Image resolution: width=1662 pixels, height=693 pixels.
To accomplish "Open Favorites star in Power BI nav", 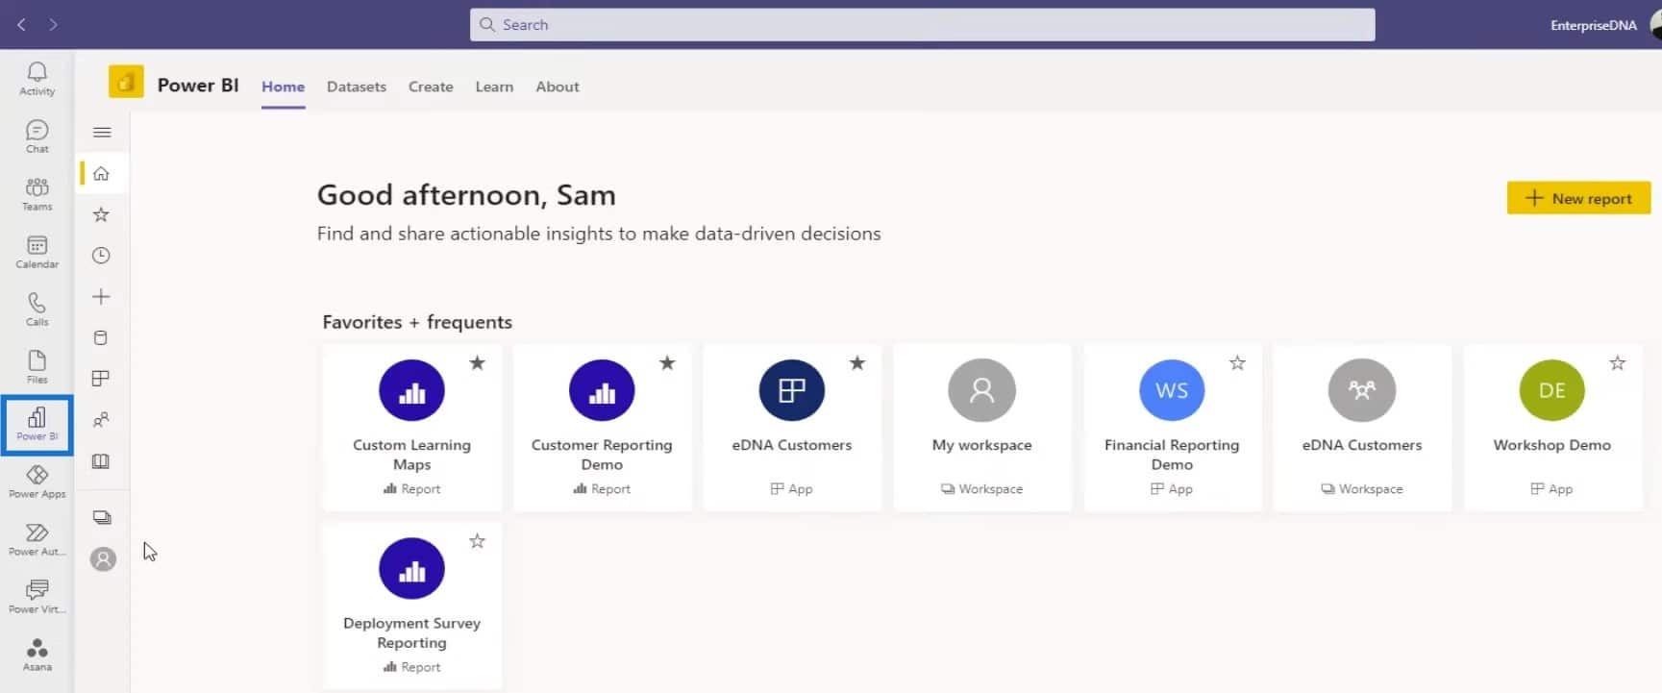I will 102,214.
